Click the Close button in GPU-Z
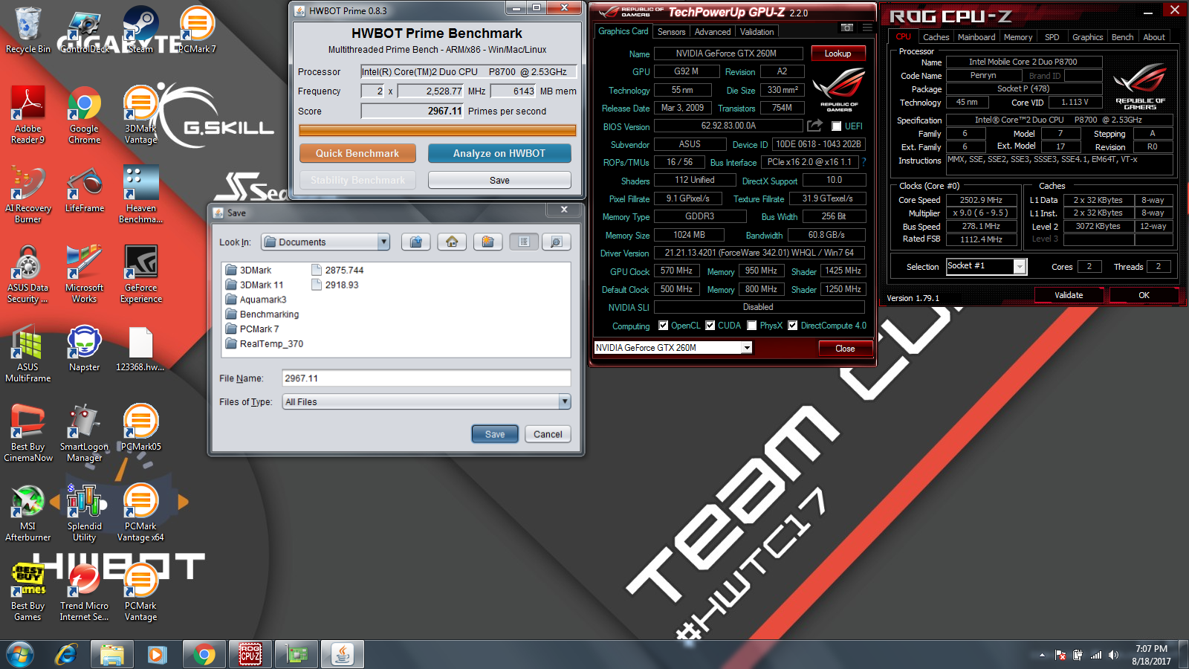The width and height of the screenshot is (1189, 669). coord(845,348)
